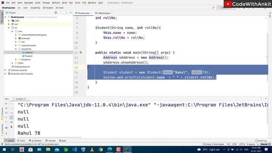
Task: Close the Student.java tab
Action: coord(91,13)
